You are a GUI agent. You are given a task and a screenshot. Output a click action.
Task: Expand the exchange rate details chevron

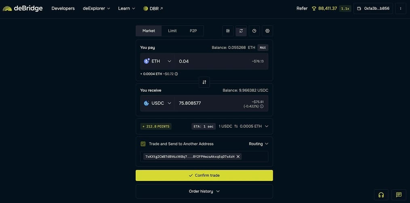267,126
